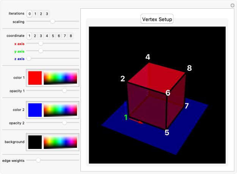237x174 pixels.
Task: Click the opacity 2 slider handle
Action: click(x=64, y=122)
